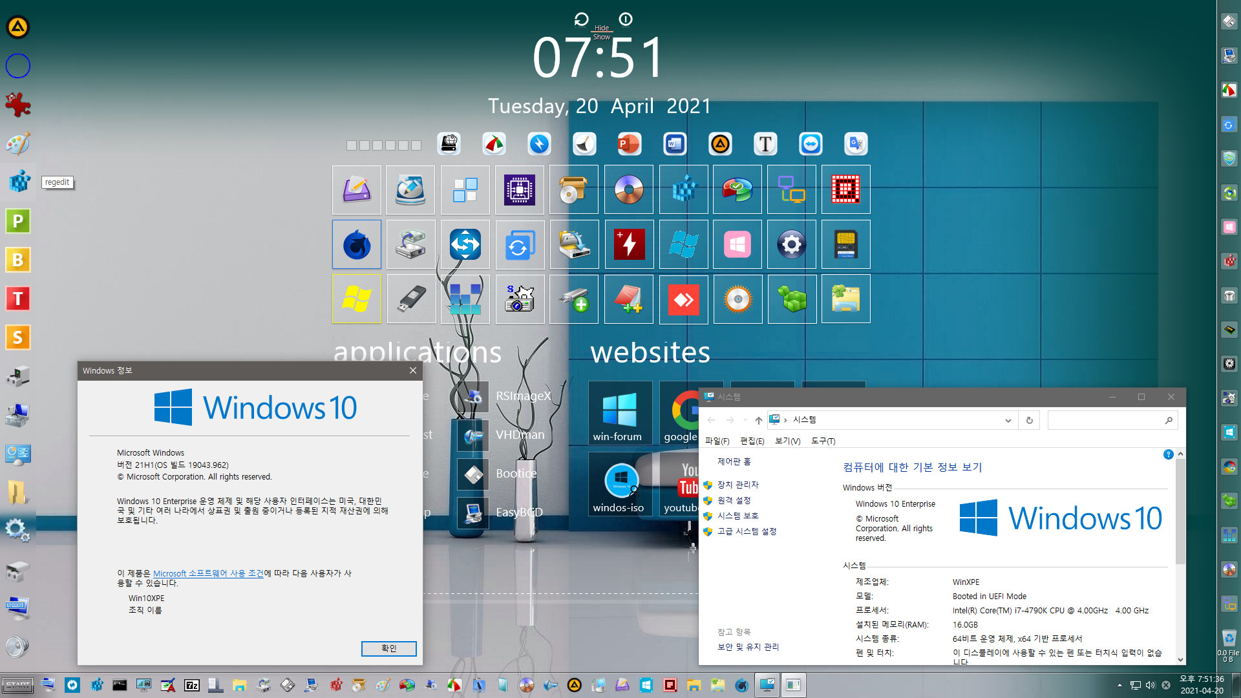Open the 보기(V) menu in 시스템 window
Image resolution: width=1241 pixels, height=698 pixels.
point(787,441)
